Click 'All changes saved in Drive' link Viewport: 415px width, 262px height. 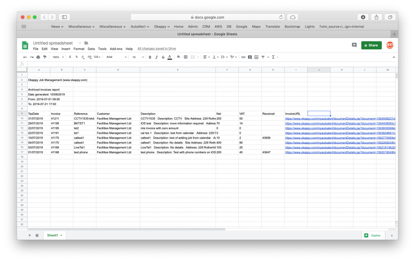click(157, 49)
